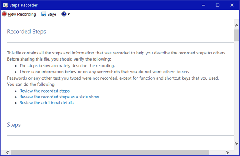
Task: Close the Steps Recorder window
Action: click(232, 5)
